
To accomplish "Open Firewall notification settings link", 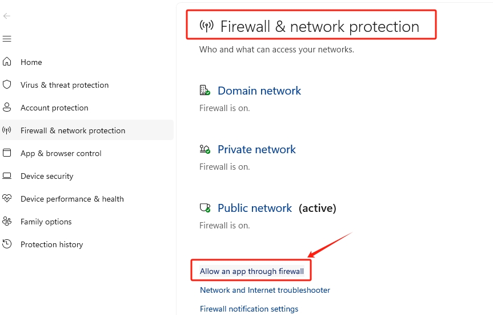I will 248,309.
